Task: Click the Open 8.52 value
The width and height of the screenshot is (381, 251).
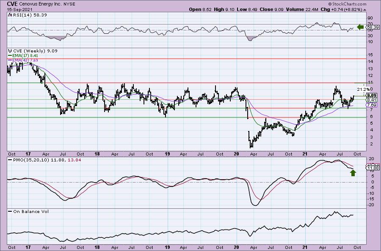Action: (201, 9)
